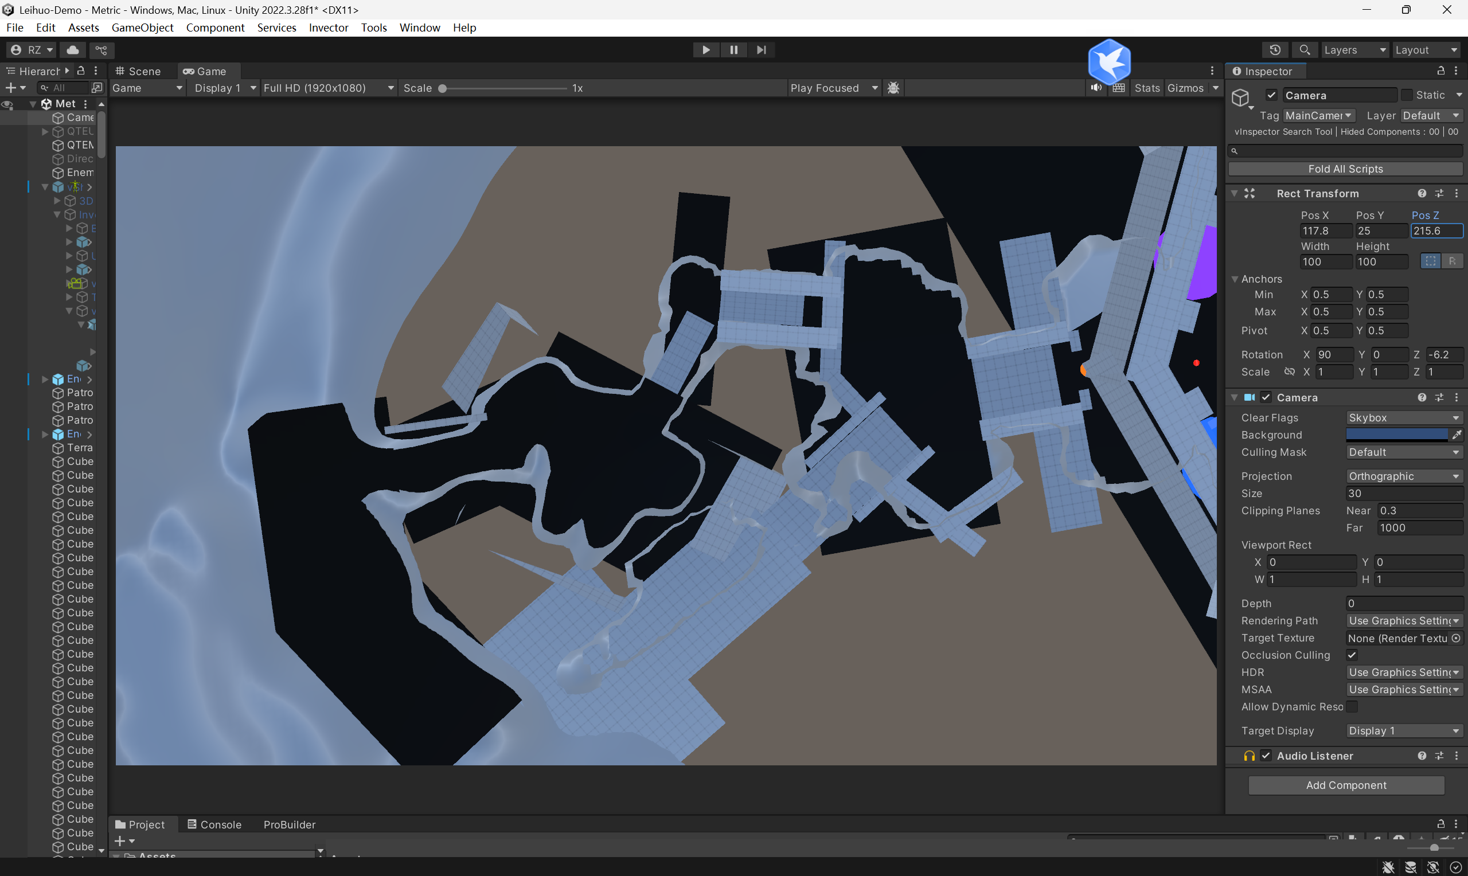Viewport: 1468px width, 876px height.
Task: Click the frame debugger bug icon
Action: coord(893,88)
